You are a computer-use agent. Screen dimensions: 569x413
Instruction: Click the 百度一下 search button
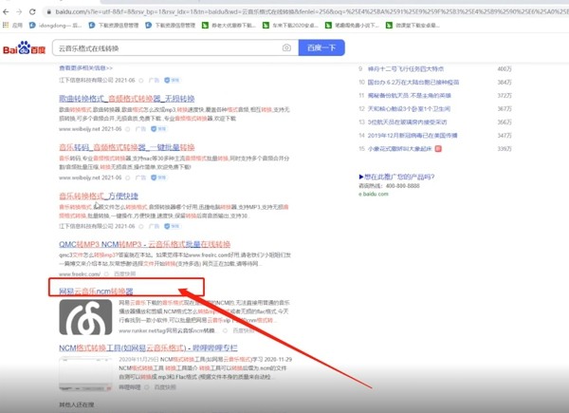(x=321, y=47)
